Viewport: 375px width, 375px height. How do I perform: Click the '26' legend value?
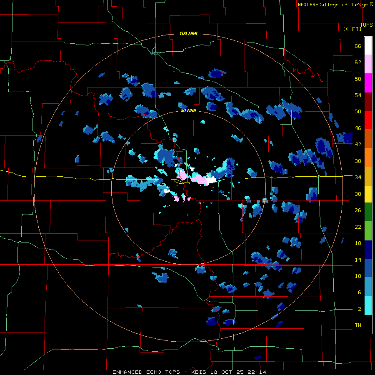click(x=358, y=210)
